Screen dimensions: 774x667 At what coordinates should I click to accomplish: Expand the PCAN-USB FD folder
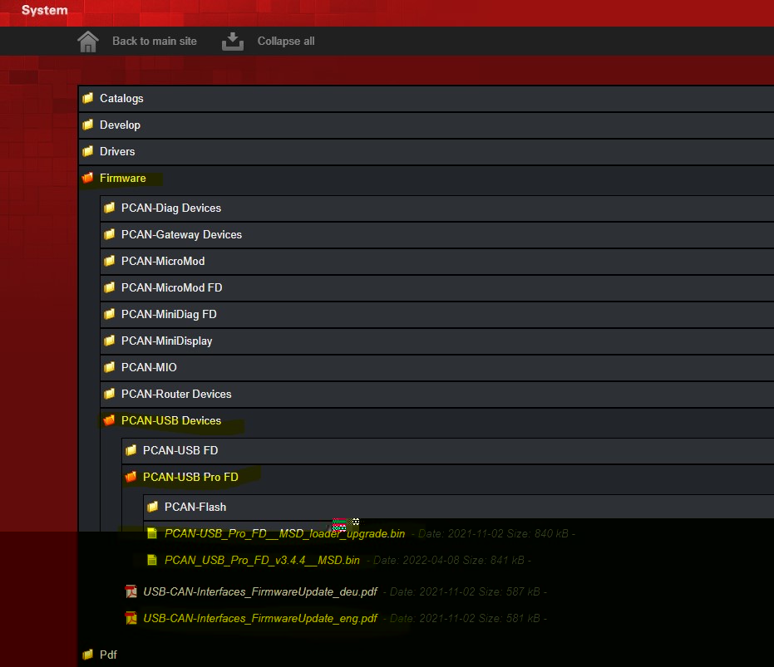pyautogui.click(x=180, y=450)
